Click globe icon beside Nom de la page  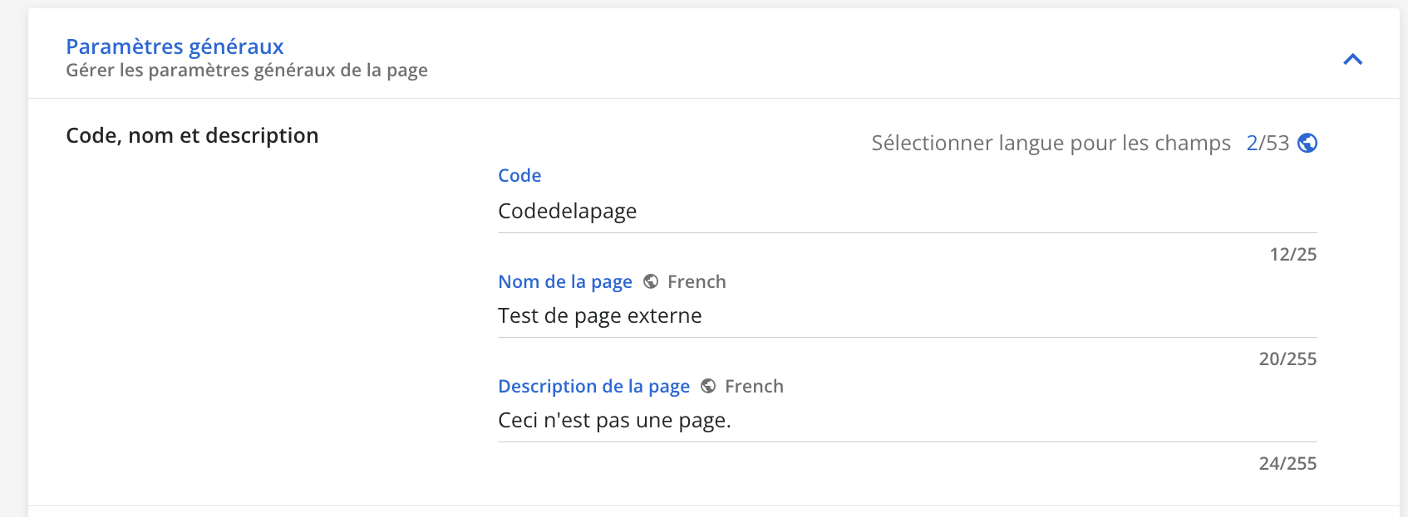[x=651, y=282]
